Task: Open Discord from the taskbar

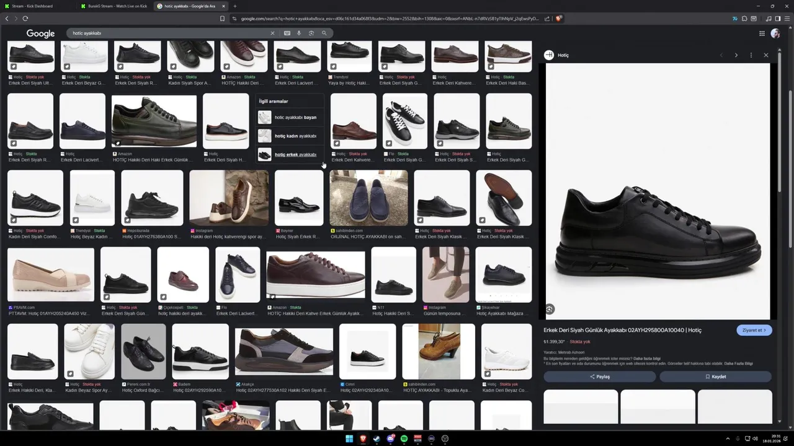Action: point(390,439)
